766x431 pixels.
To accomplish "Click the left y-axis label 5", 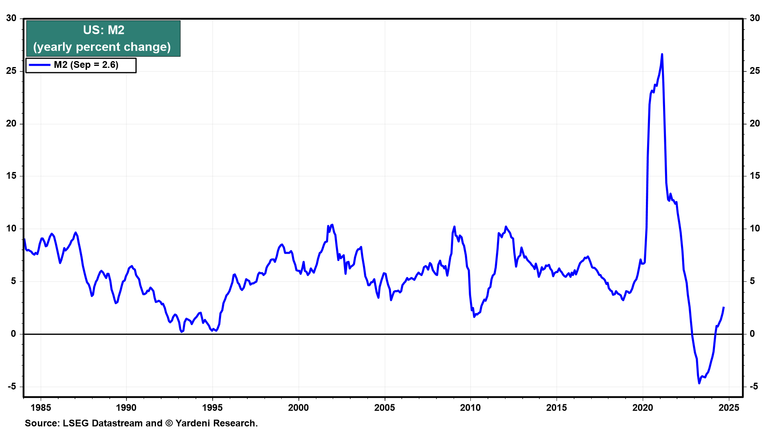I will pyautogui.click(x=14, y=281).
